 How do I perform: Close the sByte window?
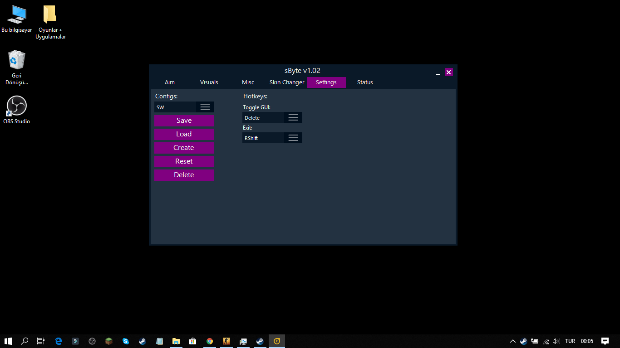pyautogui.click(x=449, y=72)
